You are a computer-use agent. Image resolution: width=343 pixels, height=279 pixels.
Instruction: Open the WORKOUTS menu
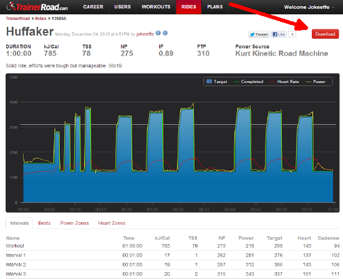[156, 7]
